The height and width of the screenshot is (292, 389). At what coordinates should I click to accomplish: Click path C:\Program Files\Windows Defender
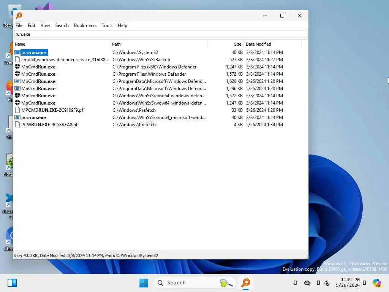(x=149, y=74)
